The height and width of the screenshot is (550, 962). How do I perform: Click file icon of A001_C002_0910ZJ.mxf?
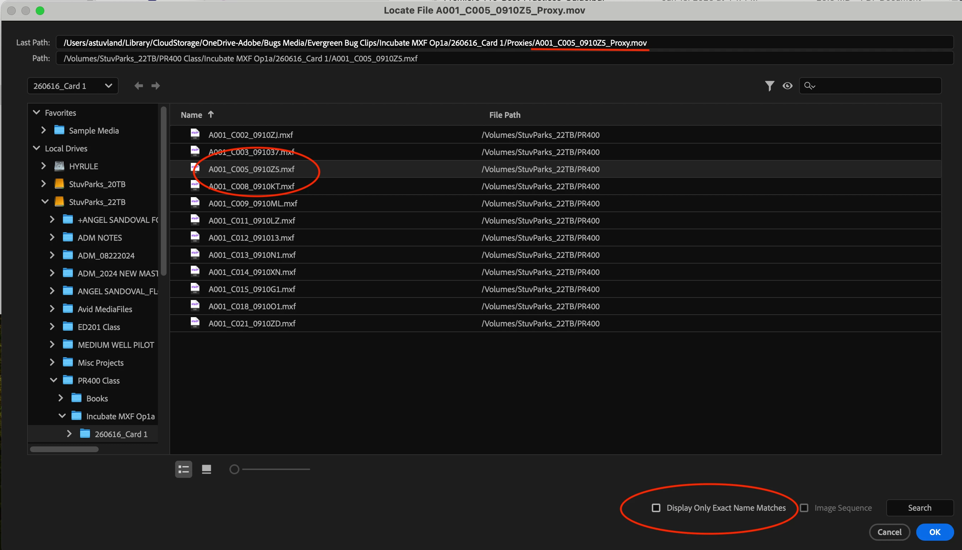[195, 135]
